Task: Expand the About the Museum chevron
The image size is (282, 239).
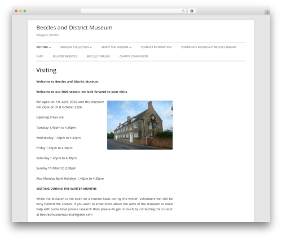Action: (x=130, y=47)
